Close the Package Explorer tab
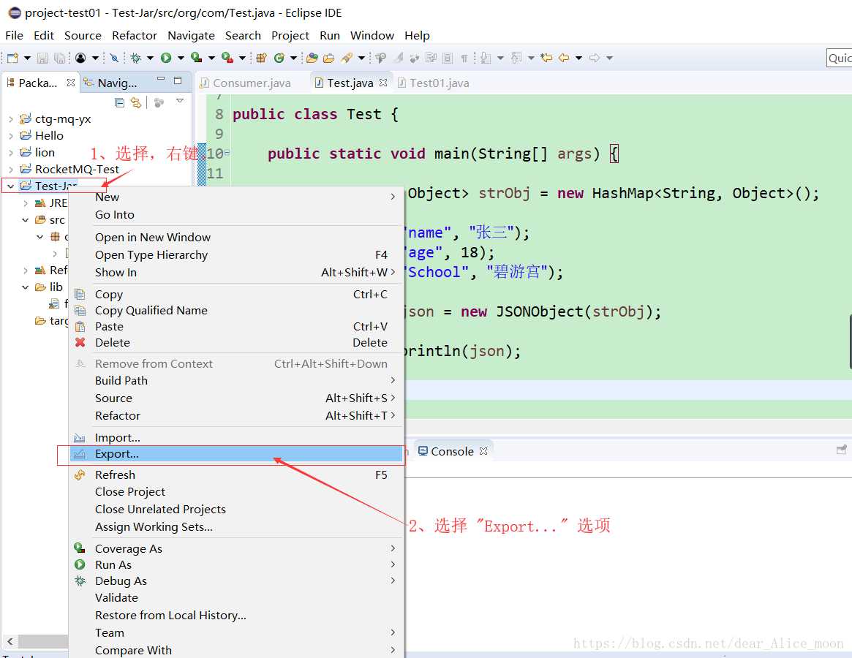Image resolution: width=852 pixels, height=658 pixels. click(71, 83)
